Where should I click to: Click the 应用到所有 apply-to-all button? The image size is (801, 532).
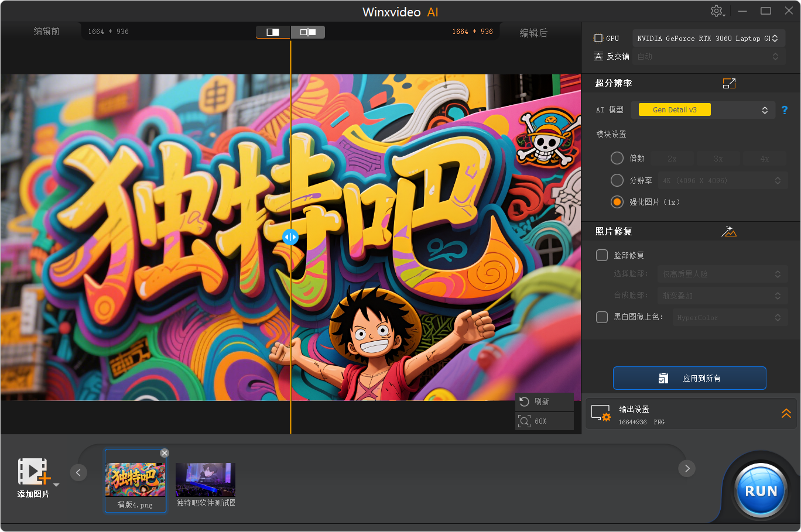tap(689, 378)
